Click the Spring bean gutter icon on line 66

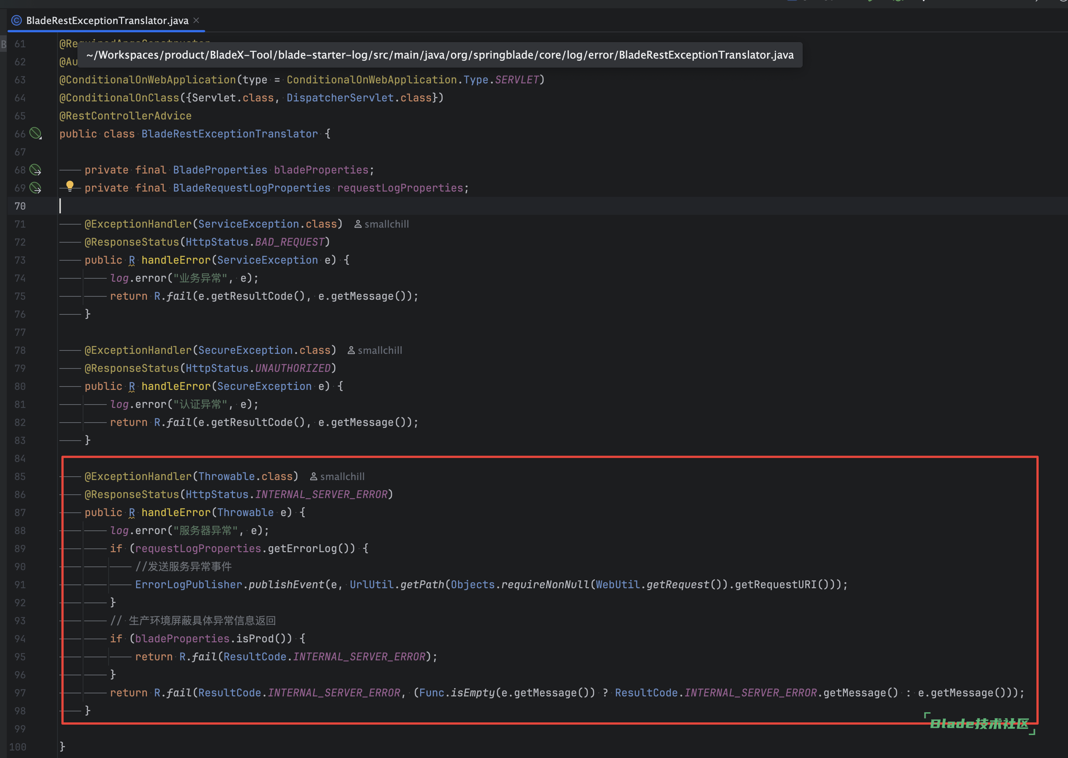pyautogui.click(x=35, y=133)
